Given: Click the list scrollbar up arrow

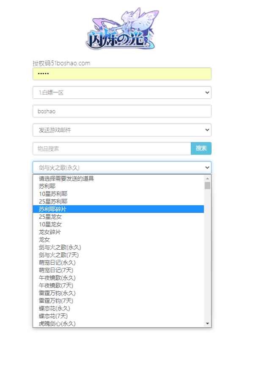Looking at the screenshot, I should [x=207, y=178].
